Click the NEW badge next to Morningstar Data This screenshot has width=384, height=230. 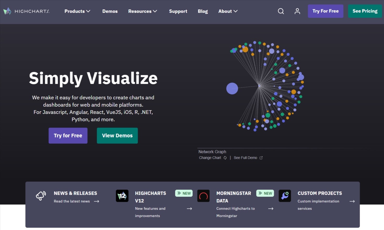click(x=265, y=193)
